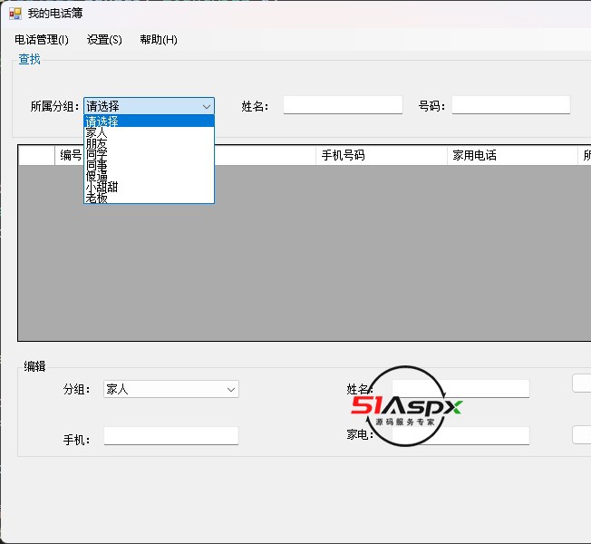
Task: Focus the 手机 input field
Action: coord(171,436)
